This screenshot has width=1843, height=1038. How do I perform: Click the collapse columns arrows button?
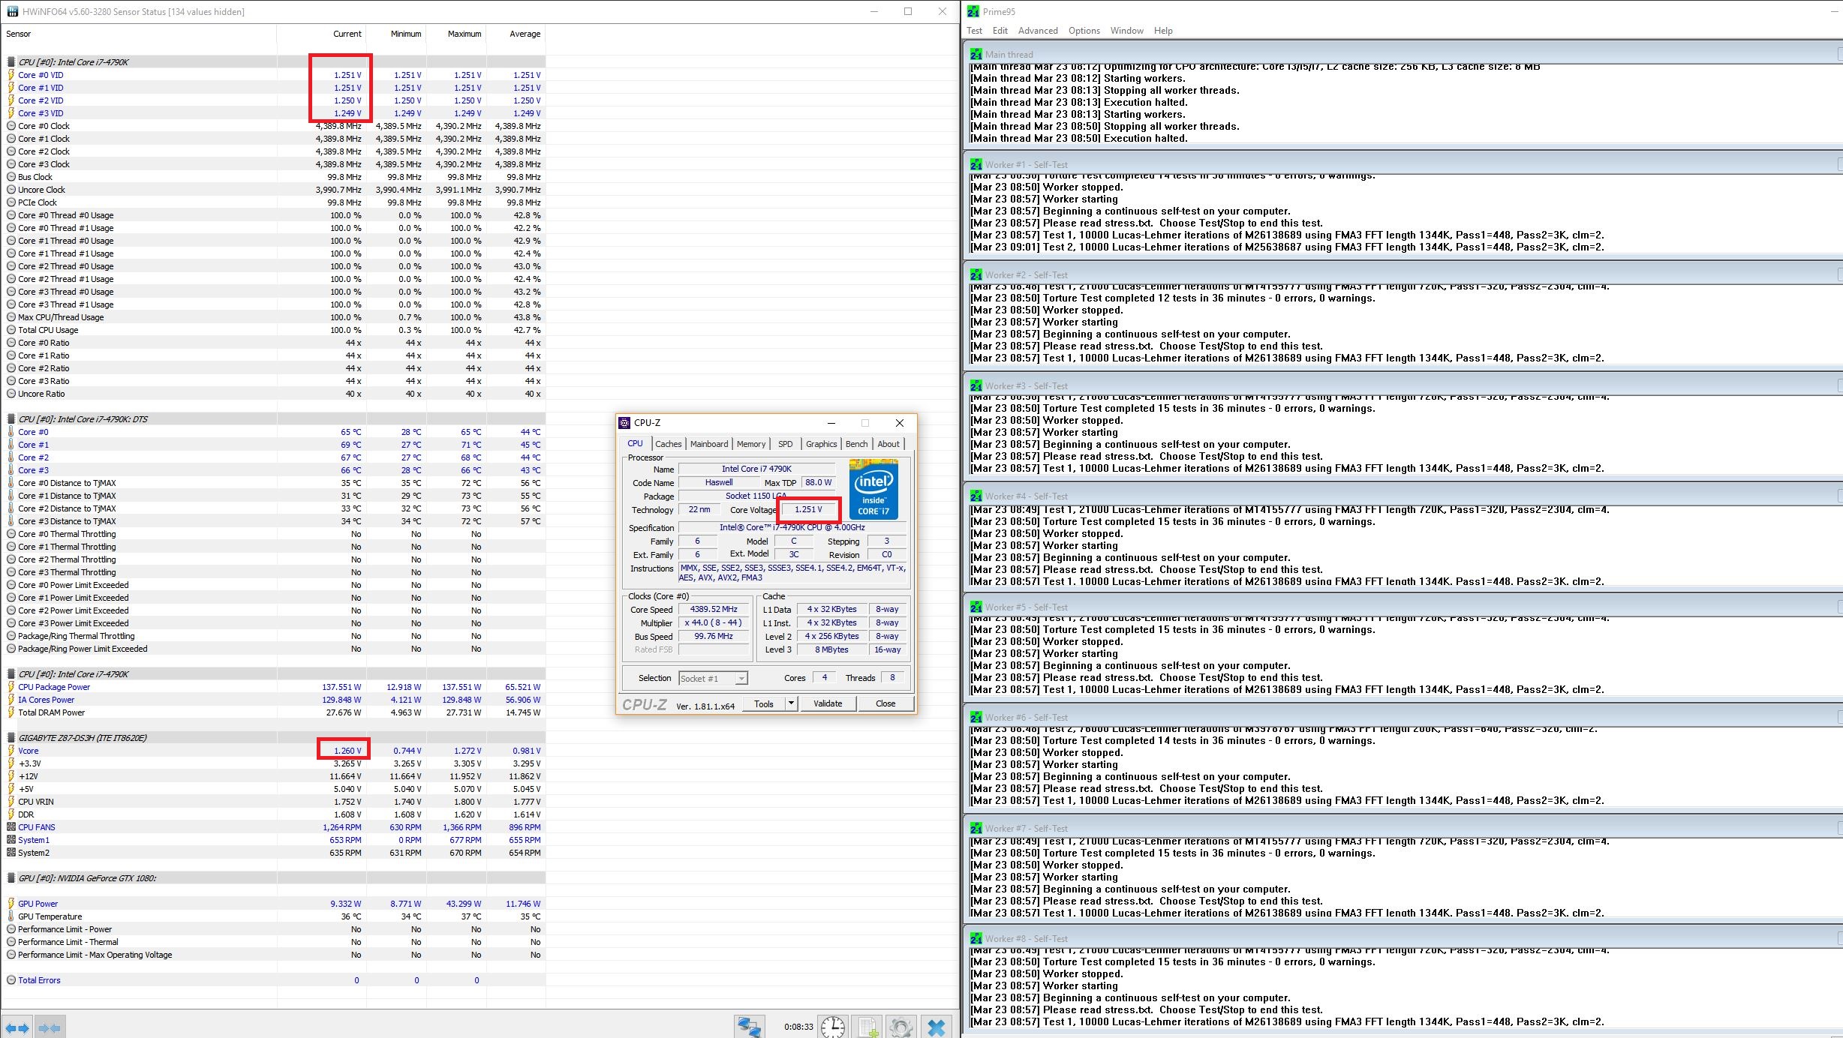pyautogui.click(x=50, y=1027)
